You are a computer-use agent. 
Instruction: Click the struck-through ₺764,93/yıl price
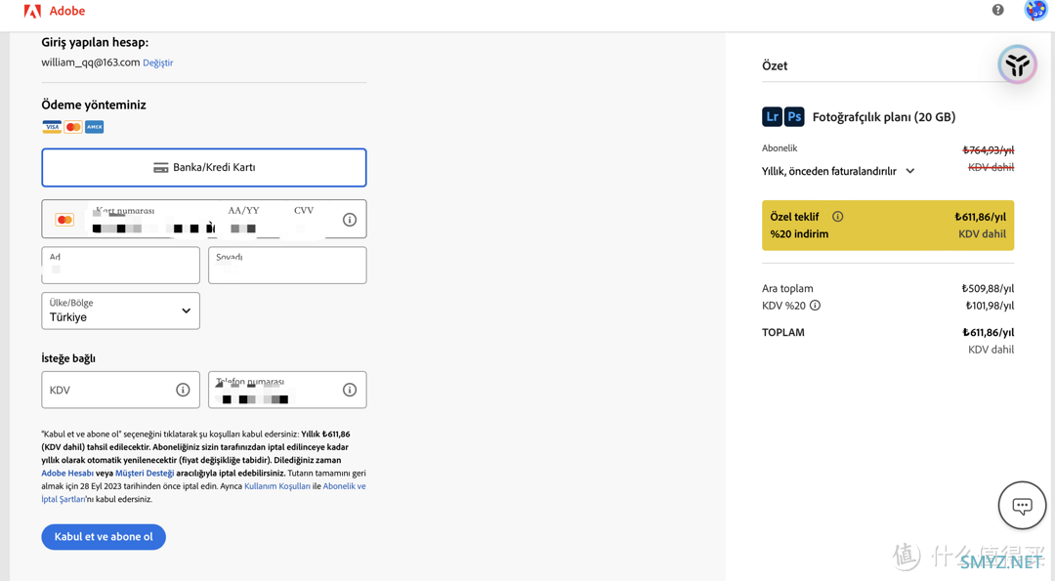point(988,150)
